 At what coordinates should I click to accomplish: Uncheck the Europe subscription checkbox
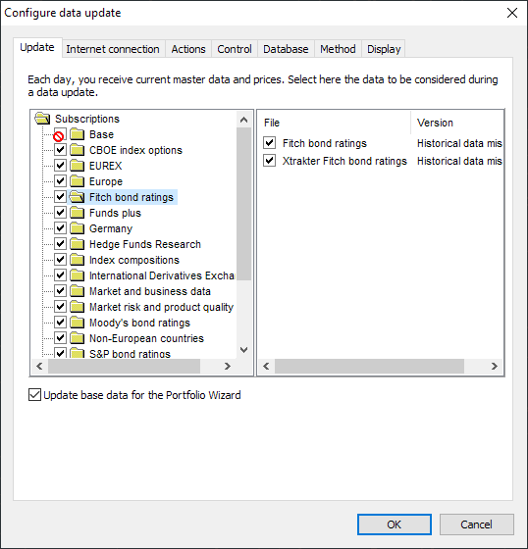(60, 181)
